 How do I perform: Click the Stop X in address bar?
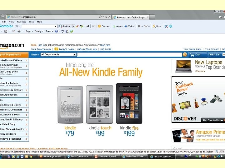pos(109,17)
